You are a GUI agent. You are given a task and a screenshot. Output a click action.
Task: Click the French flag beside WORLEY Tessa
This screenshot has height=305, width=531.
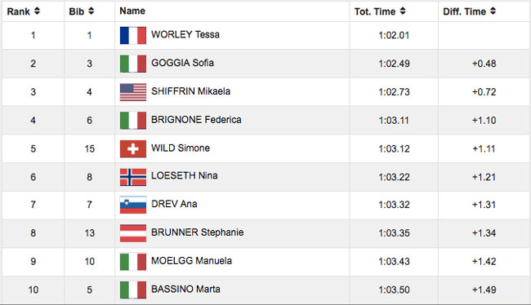coord(133,36)
